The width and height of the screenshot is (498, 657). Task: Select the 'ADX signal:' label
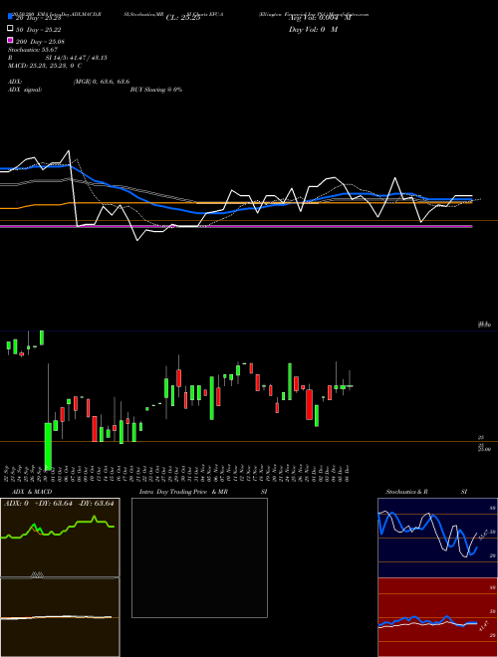[x=25, y=90]
